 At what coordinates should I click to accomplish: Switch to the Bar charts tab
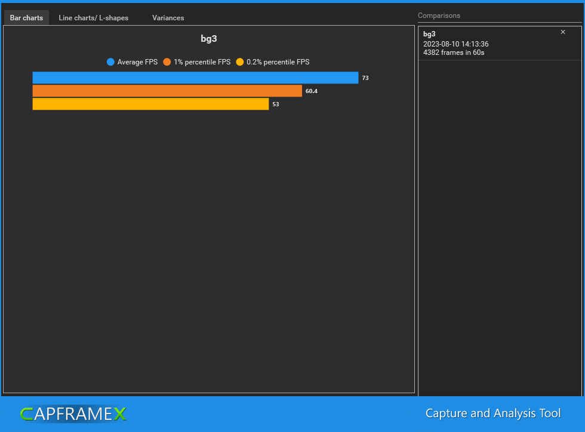(x=26, y=17)
